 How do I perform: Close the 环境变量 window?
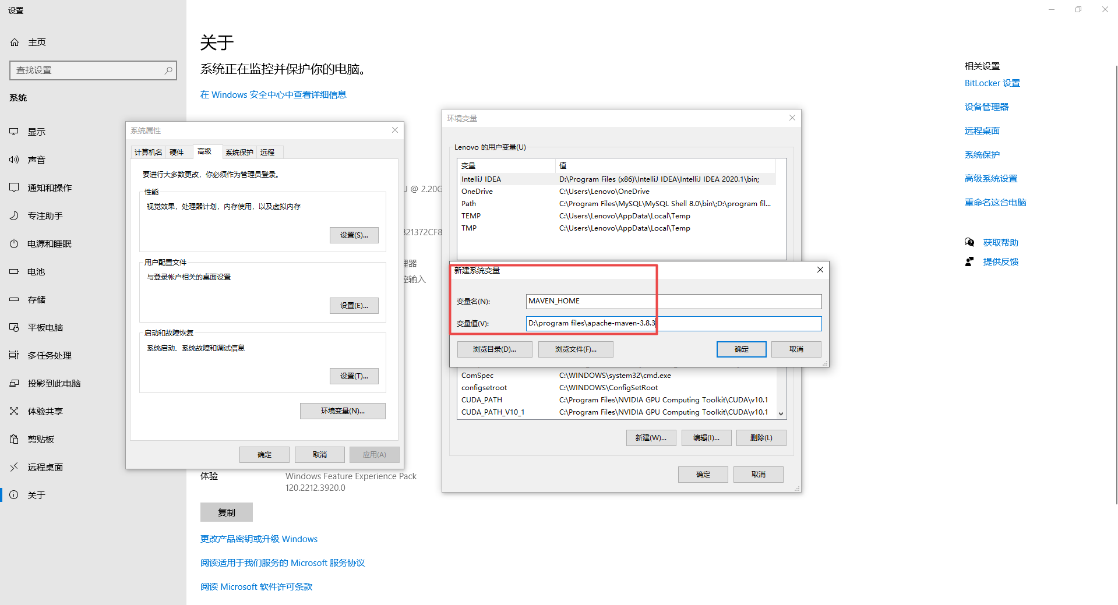pyautogui.click(x=792, y=118)
